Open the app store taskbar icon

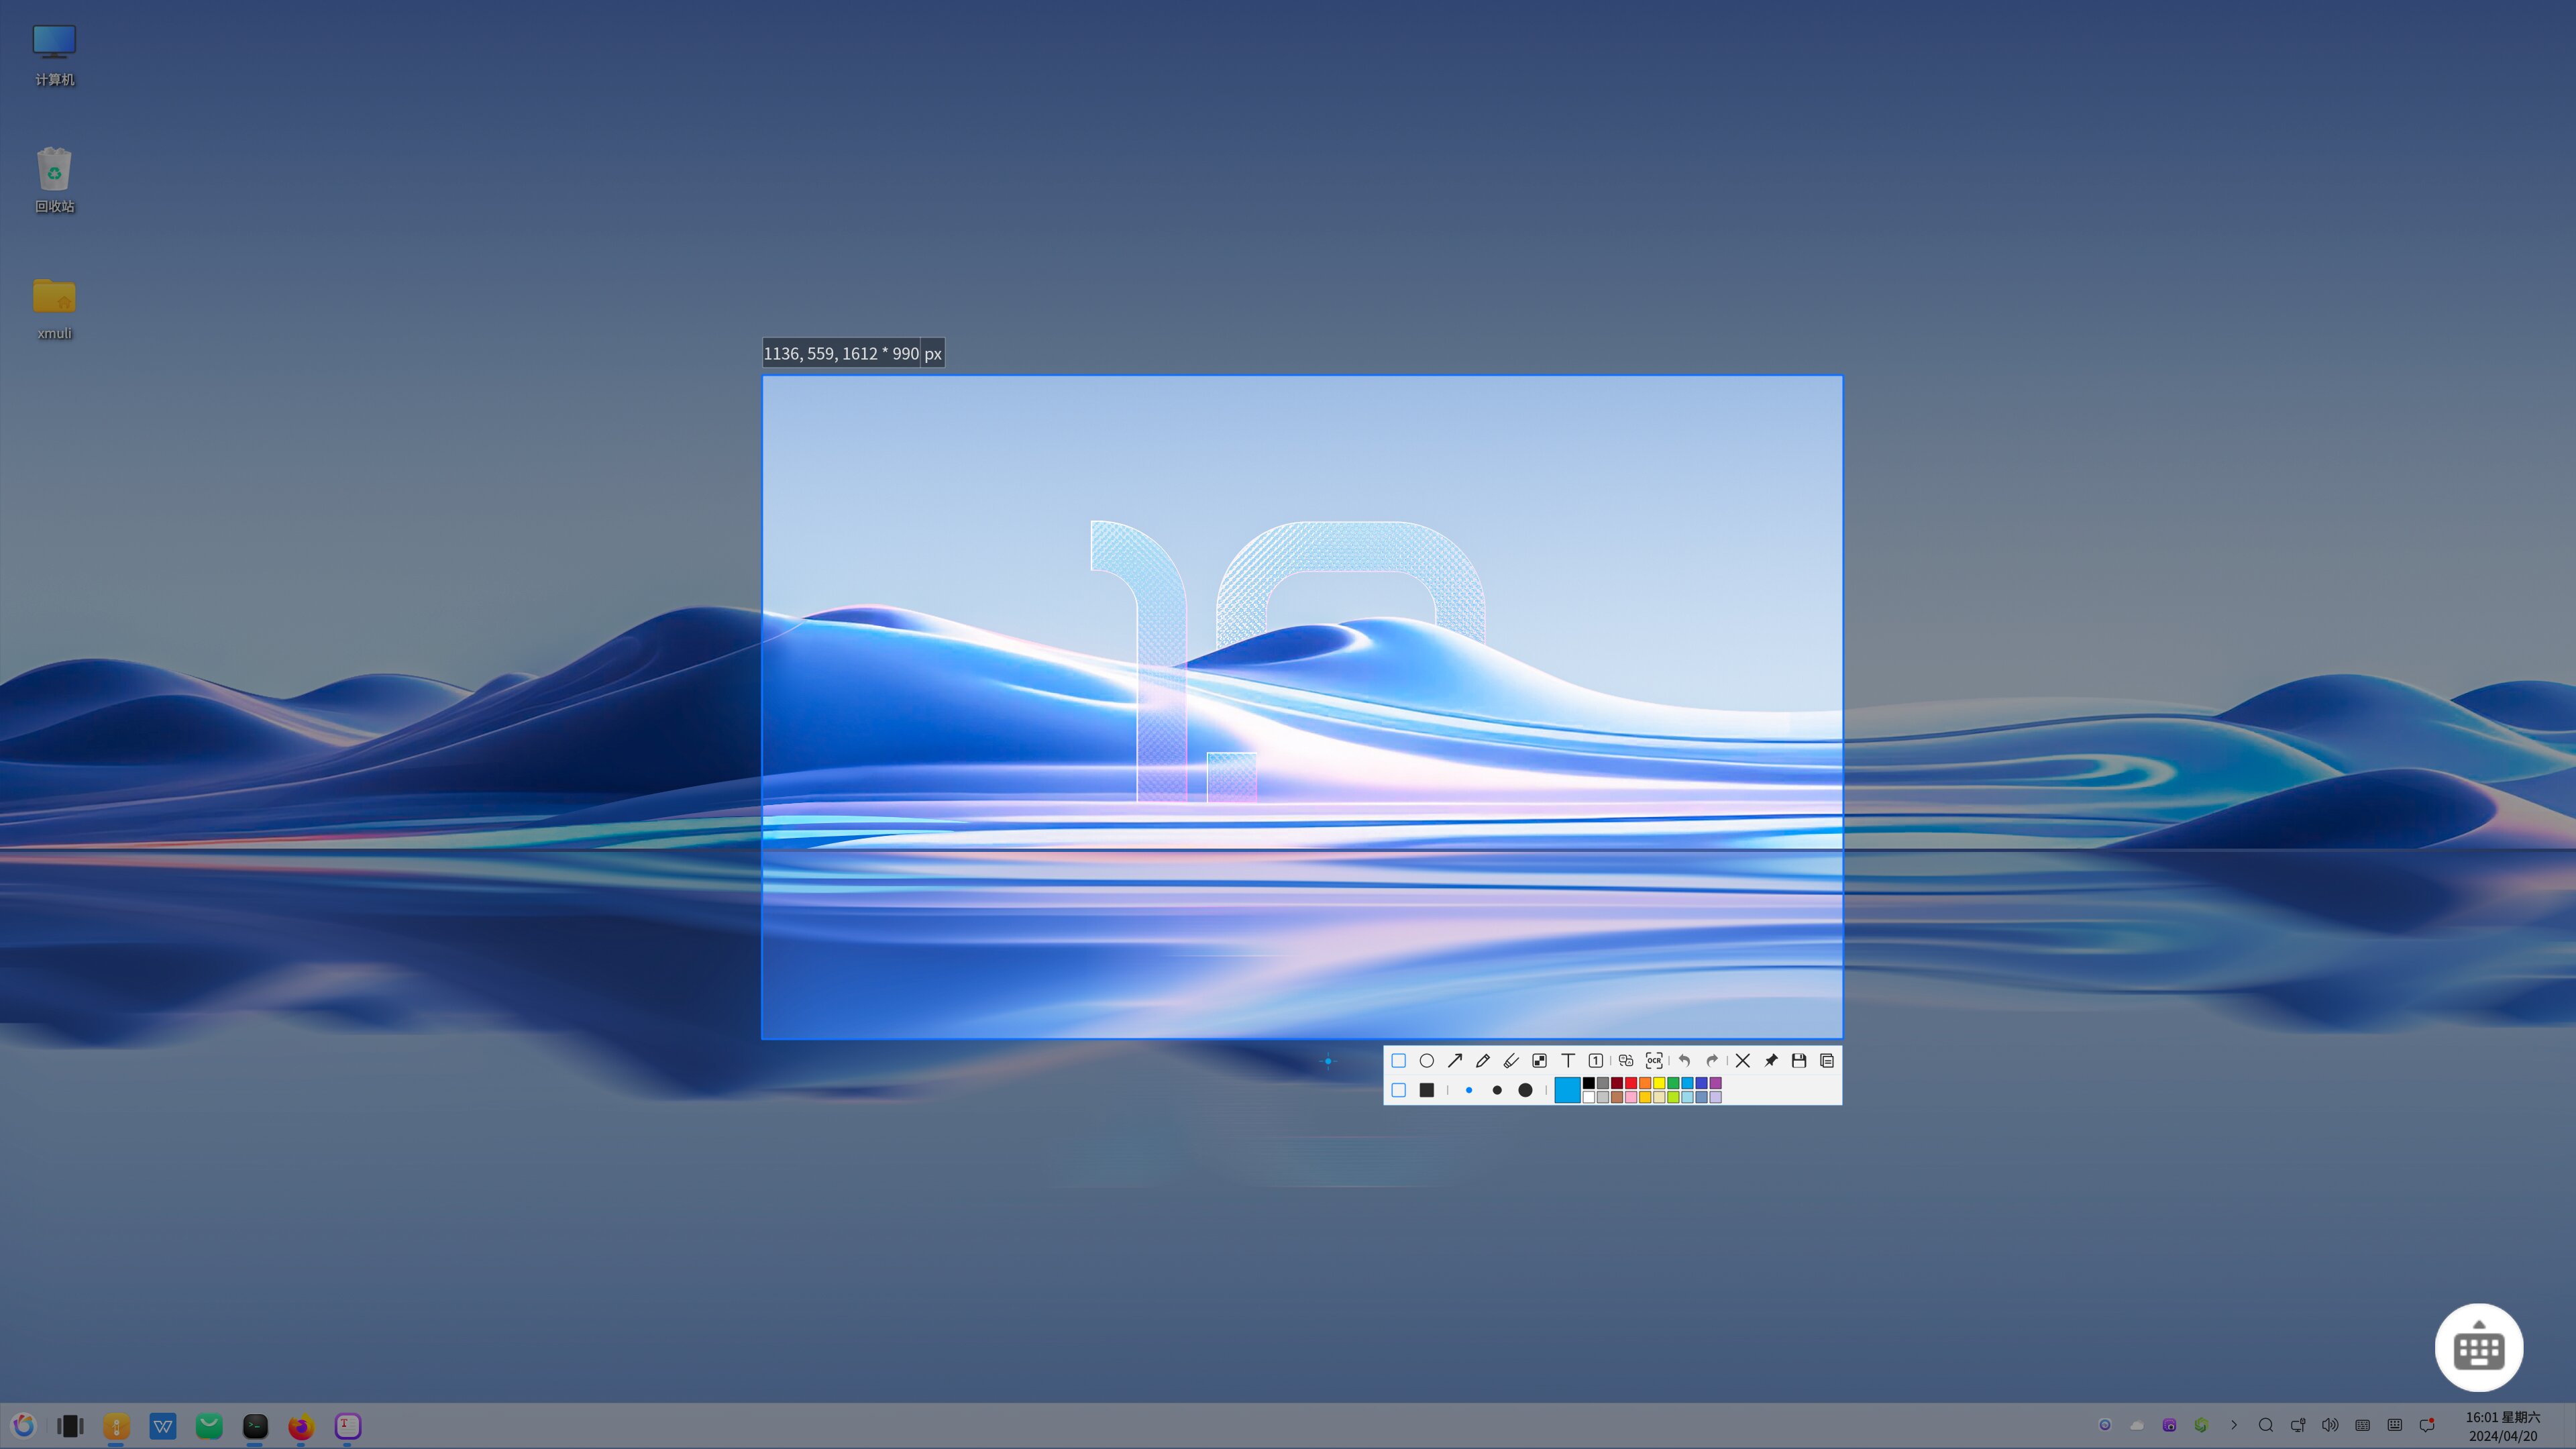209,1426
